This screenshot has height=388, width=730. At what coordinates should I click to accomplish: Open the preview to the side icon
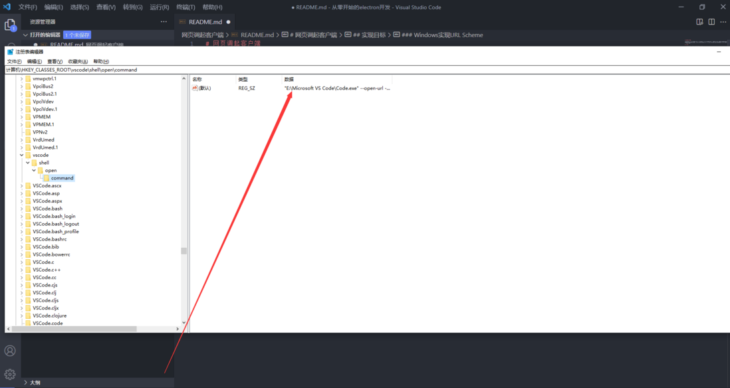699,22
